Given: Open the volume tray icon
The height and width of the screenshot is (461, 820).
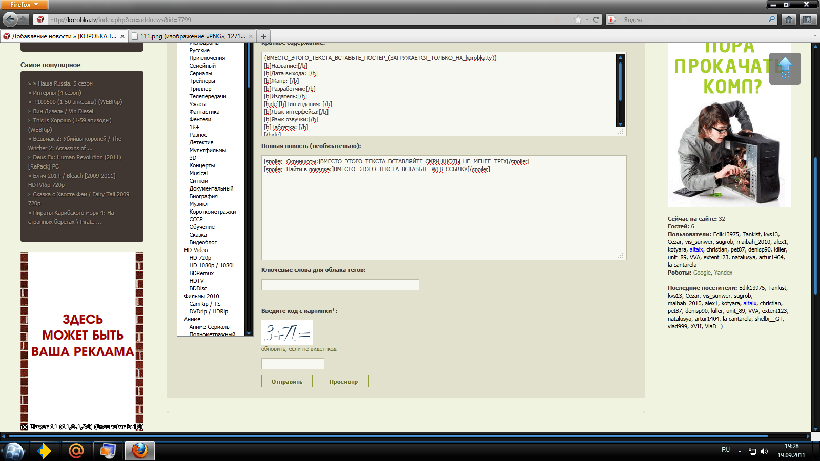Looking at the screenshot, I should point(764,451).
